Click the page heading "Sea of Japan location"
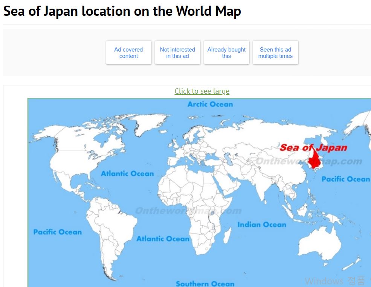This screenshot has width=371, height=287. pyautogui.click(x=122, y=11)
